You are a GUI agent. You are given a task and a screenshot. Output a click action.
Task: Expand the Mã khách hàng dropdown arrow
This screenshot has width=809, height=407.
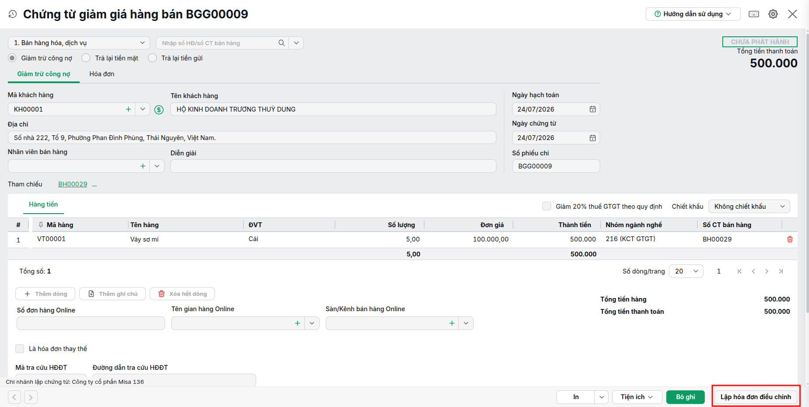pos(142,109)
